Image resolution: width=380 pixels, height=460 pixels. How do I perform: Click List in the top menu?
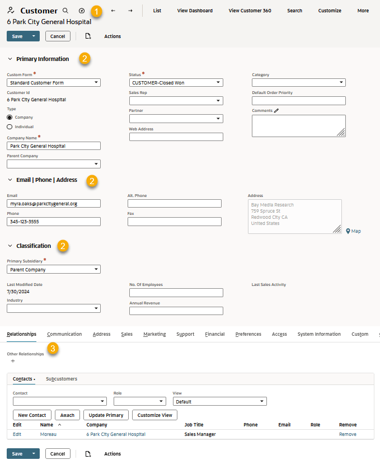tap(157, 11)
